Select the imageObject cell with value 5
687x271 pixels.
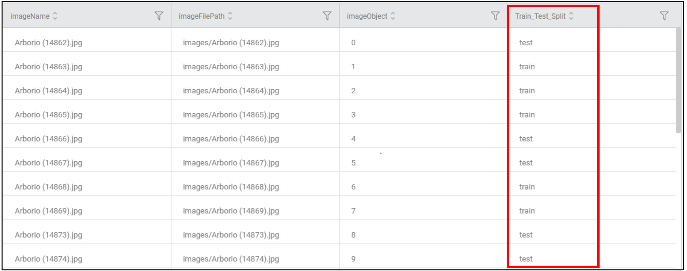(x=353, y=163)
